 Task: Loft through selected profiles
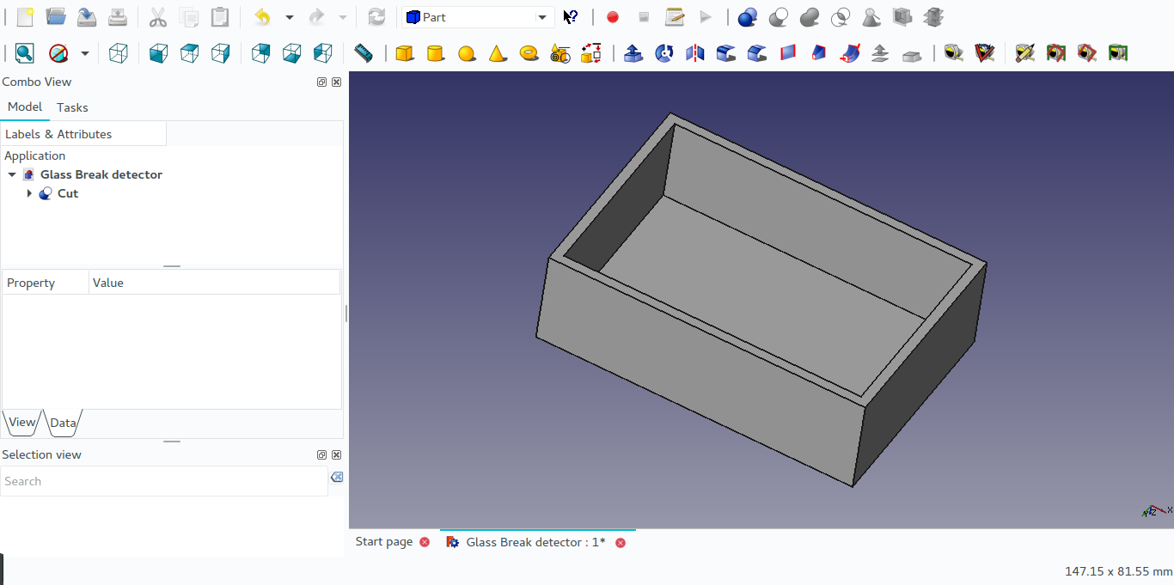(819, 53)
